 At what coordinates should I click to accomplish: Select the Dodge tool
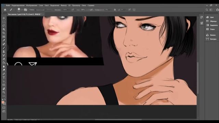[x=4, y=70]
